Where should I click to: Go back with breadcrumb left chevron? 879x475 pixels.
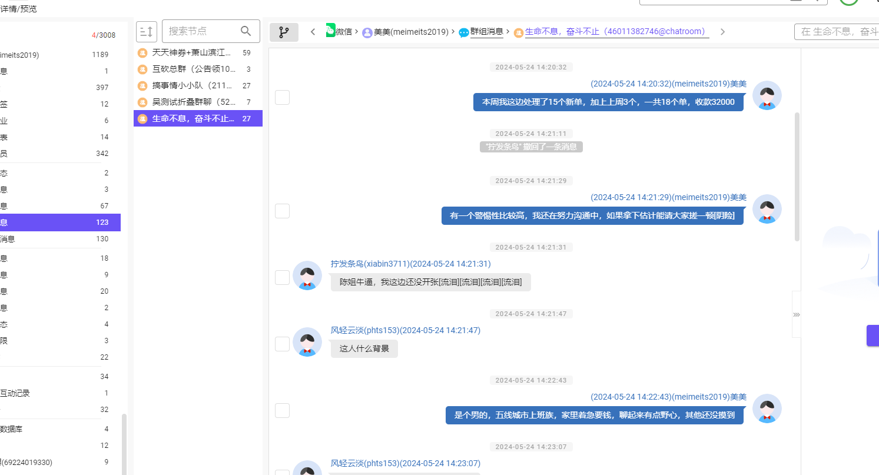(313, 32)
